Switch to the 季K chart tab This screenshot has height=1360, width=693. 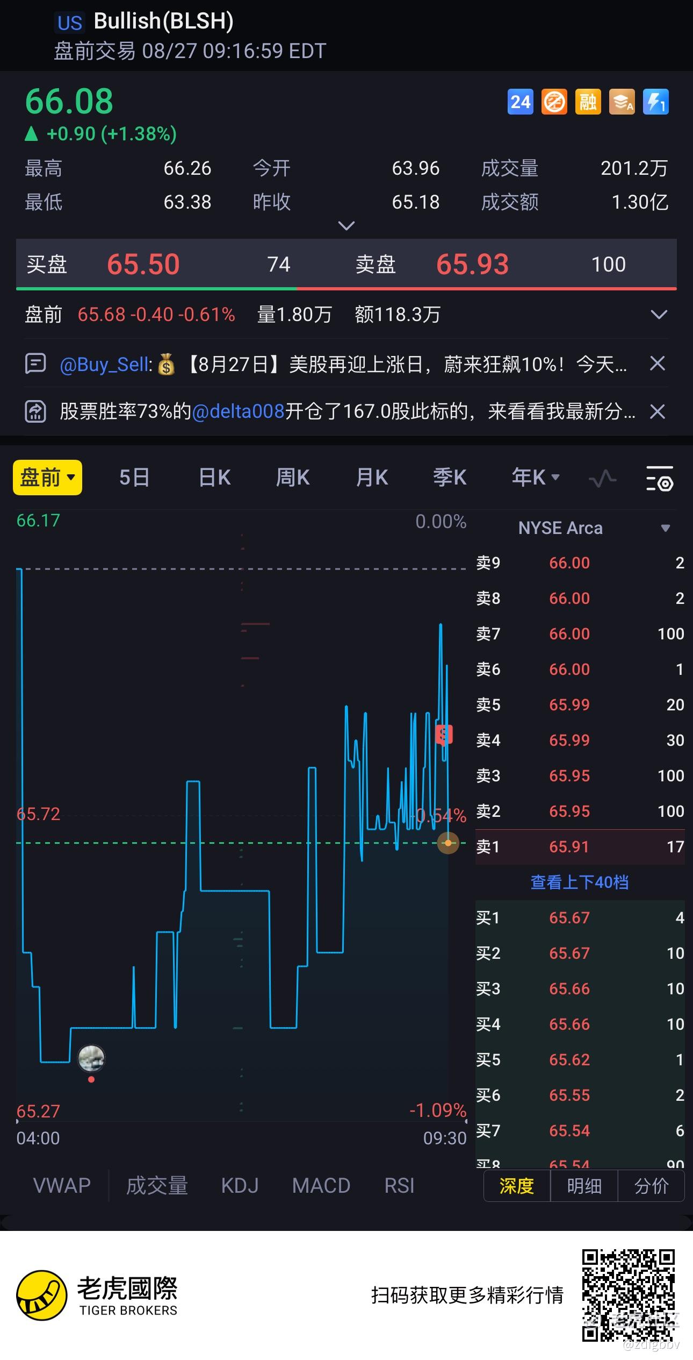pyautogui.click(x=450, y=477)
